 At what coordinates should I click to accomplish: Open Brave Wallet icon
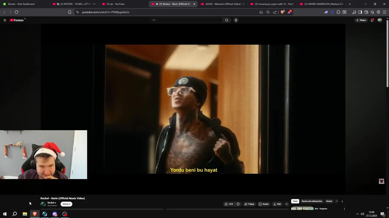[366, 12]
